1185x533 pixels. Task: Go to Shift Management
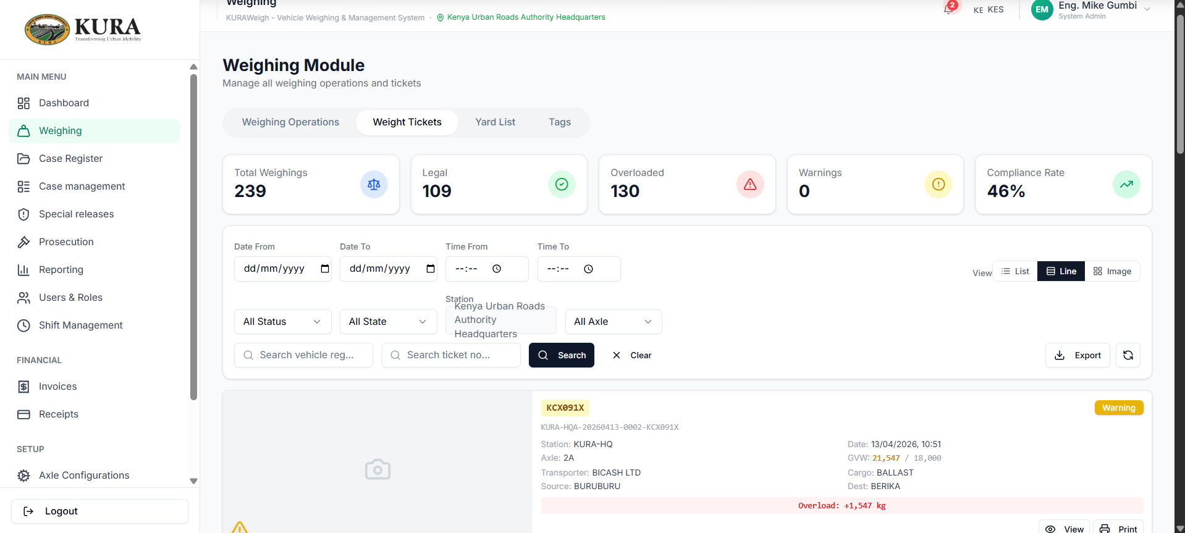pyautogui.click(x=95, y=325)
